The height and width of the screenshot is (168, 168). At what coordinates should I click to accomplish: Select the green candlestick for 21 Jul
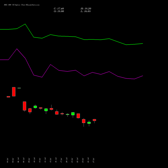click(x=73, y=114)
